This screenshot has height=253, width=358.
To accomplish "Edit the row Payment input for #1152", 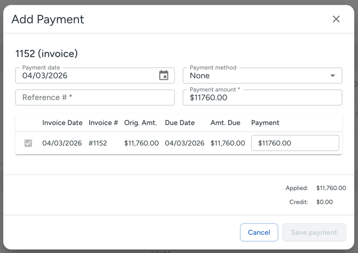I will [x=295, y=143].
